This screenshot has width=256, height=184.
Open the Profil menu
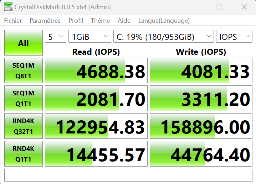coord(76,21)
